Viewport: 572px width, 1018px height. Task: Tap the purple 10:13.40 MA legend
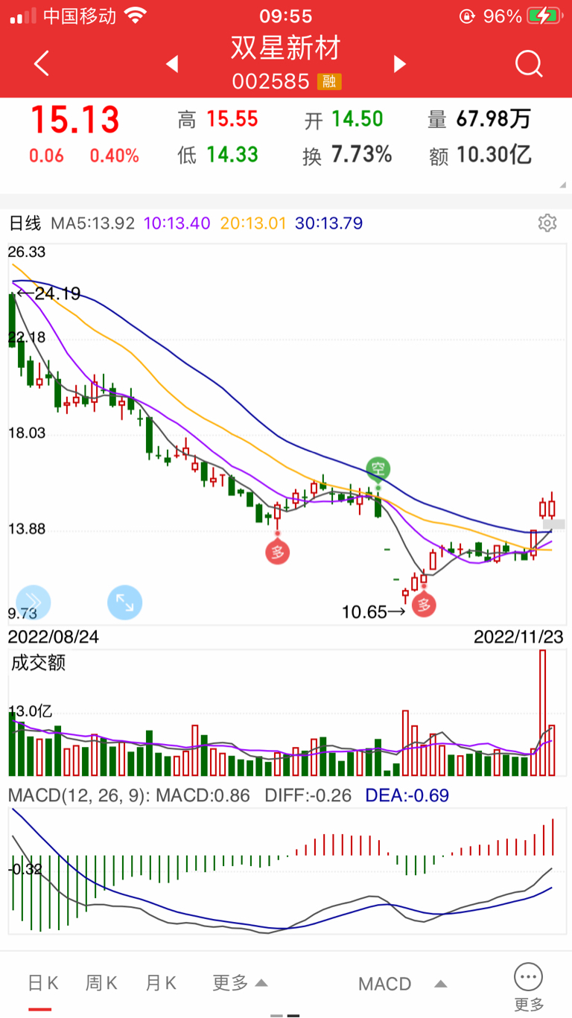click(177, 223)
